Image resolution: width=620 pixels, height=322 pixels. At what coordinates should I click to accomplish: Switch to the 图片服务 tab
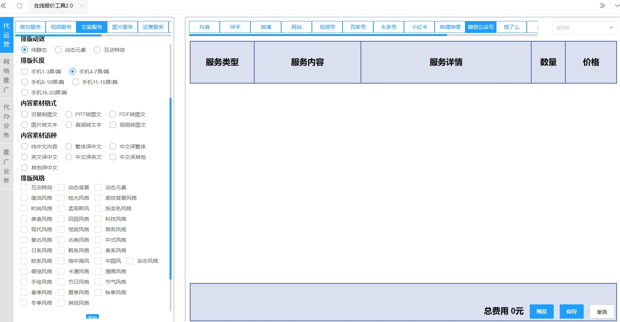click(122, 27)
